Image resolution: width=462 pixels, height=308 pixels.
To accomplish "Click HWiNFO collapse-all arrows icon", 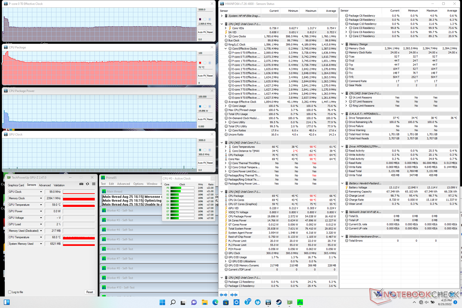I will [x=234, y=295].
